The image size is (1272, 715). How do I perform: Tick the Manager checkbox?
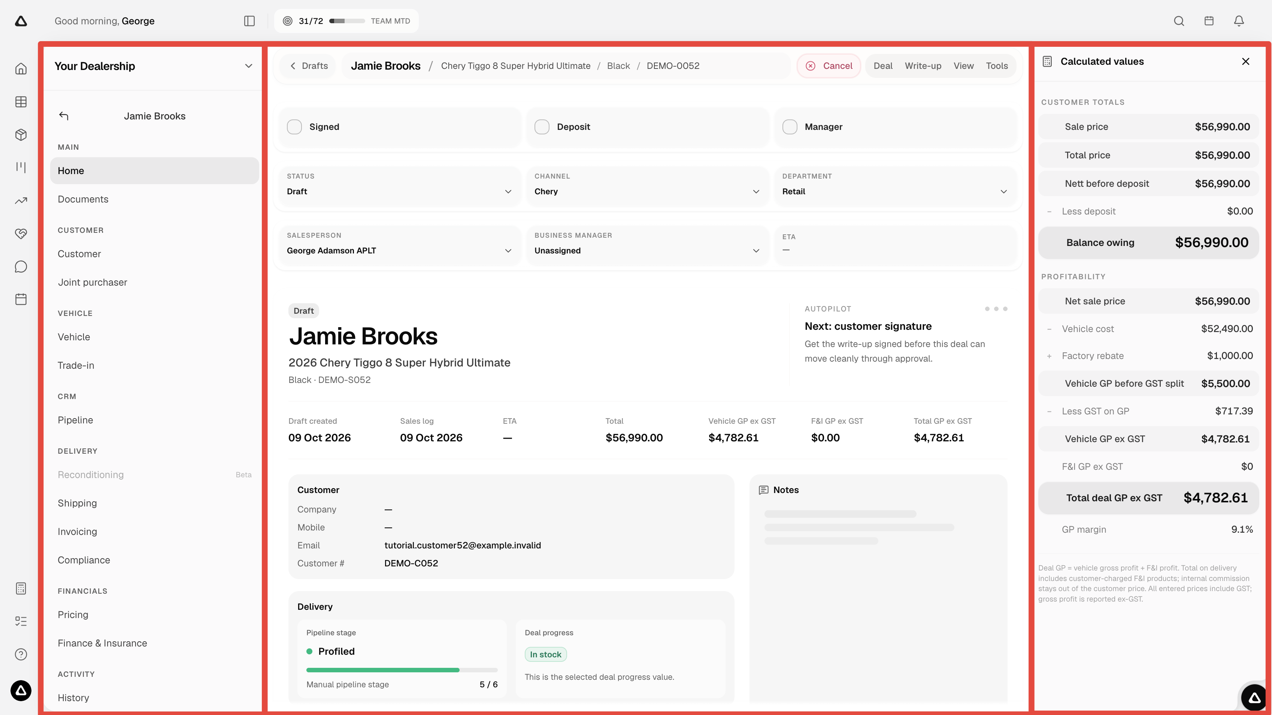click(x=790, y=127)
